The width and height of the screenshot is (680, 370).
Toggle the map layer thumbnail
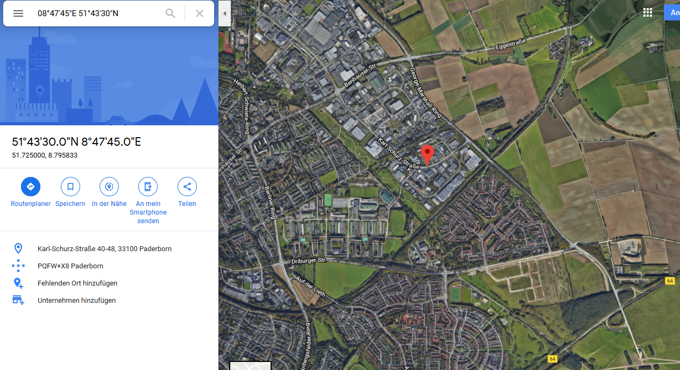pyautogui.click(x=251, y=366)
